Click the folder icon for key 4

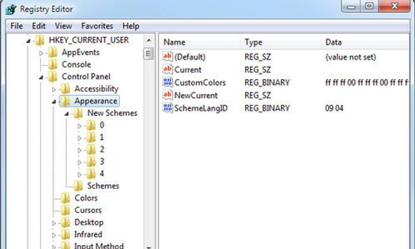tap(91, 174)
